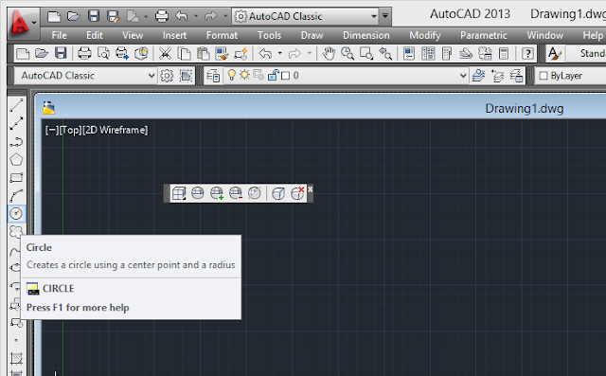The height and width of the screenshot is (376, 606).
Task: Click Plot printer icon in Quick Access toolbar
Action: click(x=162, y=16)
